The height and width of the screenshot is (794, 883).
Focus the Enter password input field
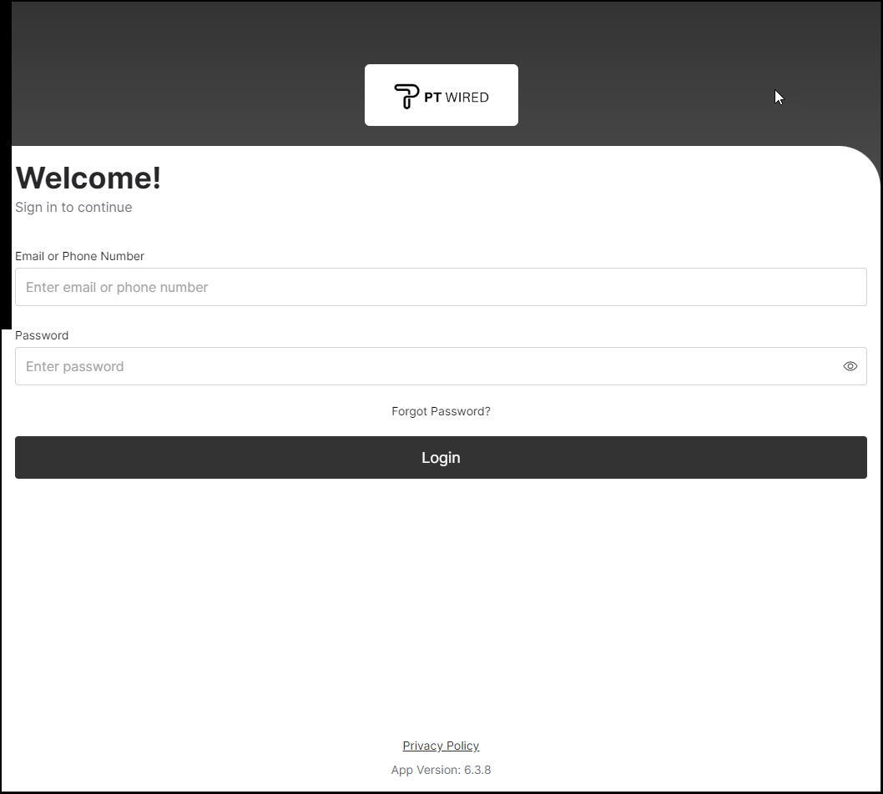426,366
